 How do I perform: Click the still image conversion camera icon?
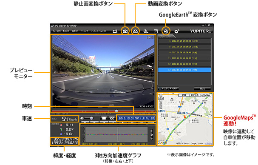point(125,31)
